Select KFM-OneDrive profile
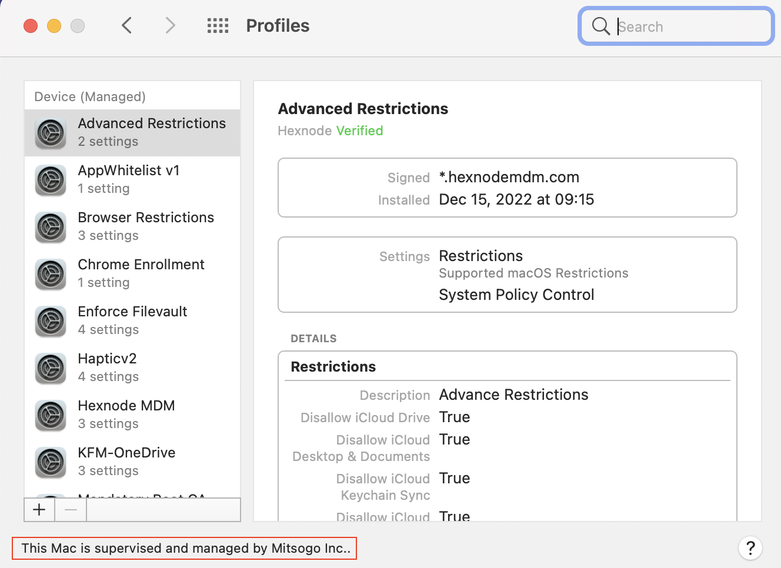Screen dimensions: 781x568 (132, 462)
